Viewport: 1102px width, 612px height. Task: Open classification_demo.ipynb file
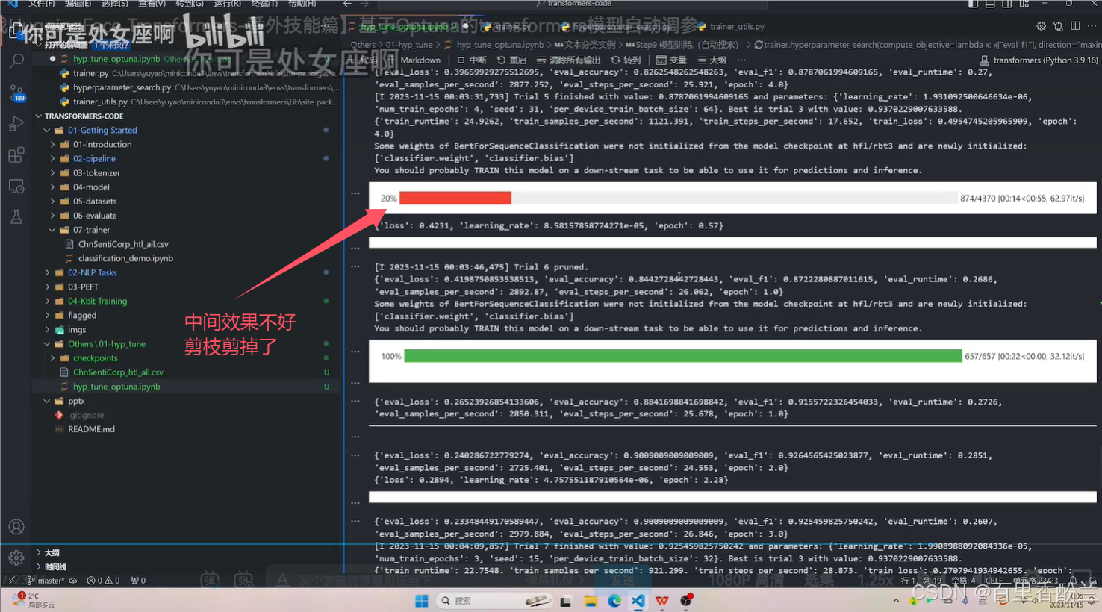(125, 259)
